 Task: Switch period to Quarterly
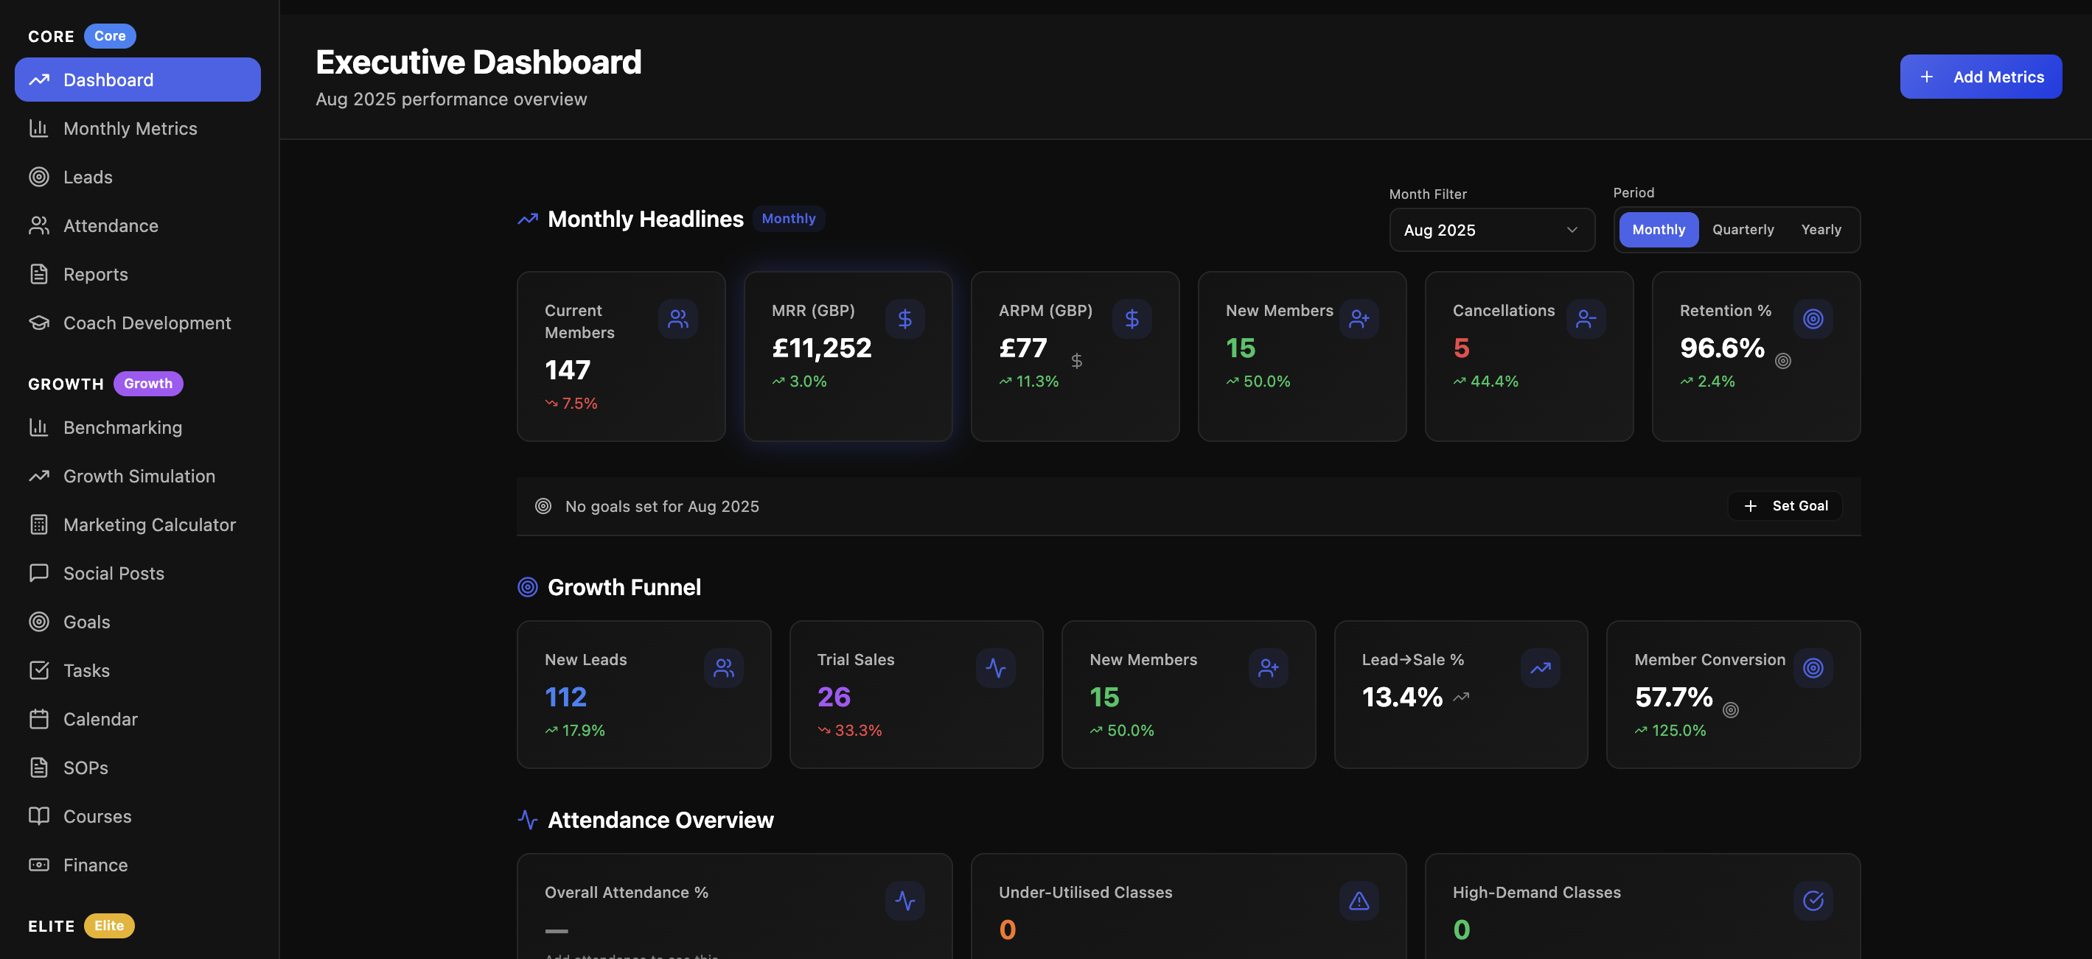click(1743, 230)
